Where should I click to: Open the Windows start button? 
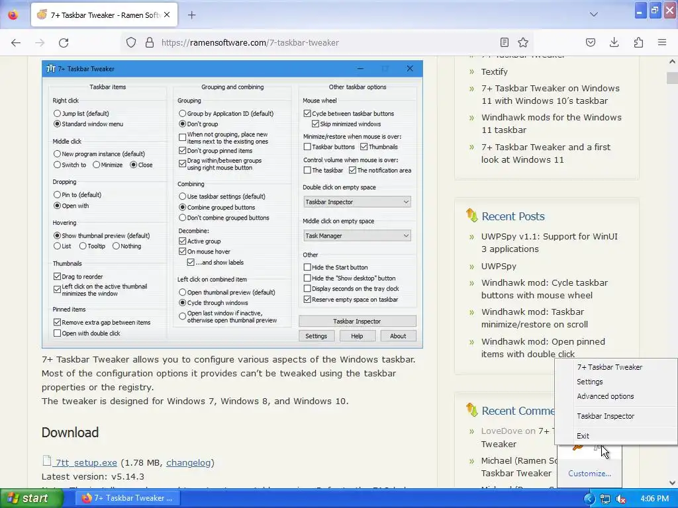point(31,499)
